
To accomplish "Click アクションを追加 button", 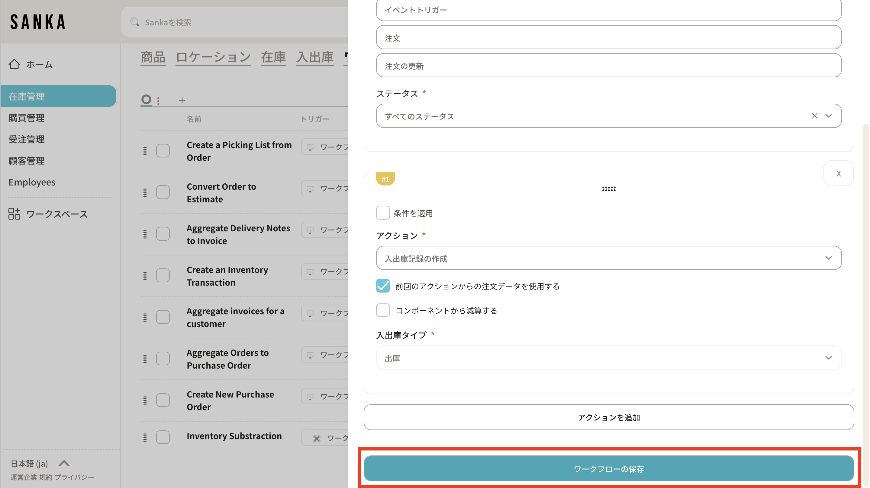I will pyautogui.click(x=609, y=417).
